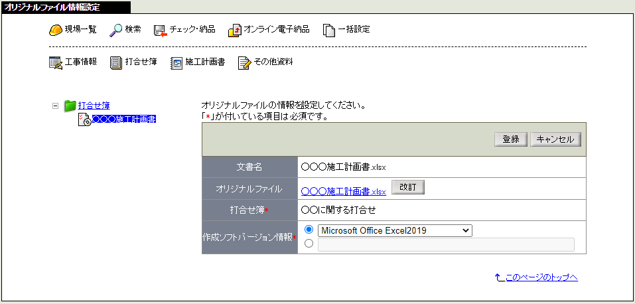Open the Microsoft Office Excel2019 dropdown
This screenshot has width=635, height=304.
[x=395, y=230]
